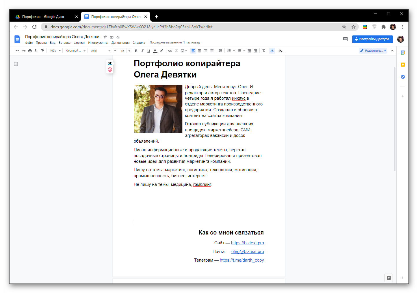Screen dimensions: 418x293
Task: Open the Редактирование mode dropdown
Action: point(373,51)
